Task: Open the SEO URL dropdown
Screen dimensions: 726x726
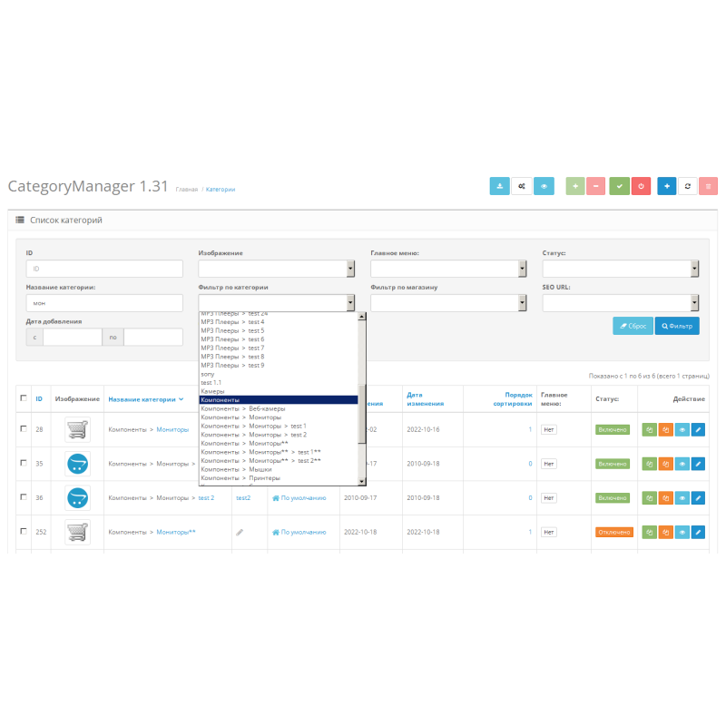Action: click(x=621, y=303)
